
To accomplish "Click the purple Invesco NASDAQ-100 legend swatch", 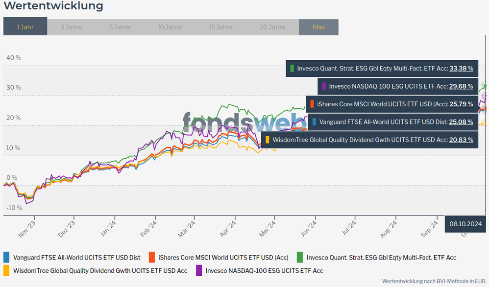I will pyautogui.click(x=199, y=270).
